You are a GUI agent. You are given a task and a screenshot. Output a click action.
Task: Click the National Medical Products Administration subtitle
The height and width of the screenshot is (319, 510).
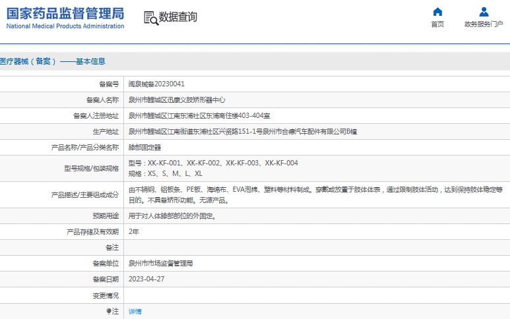tap(65, 26)
